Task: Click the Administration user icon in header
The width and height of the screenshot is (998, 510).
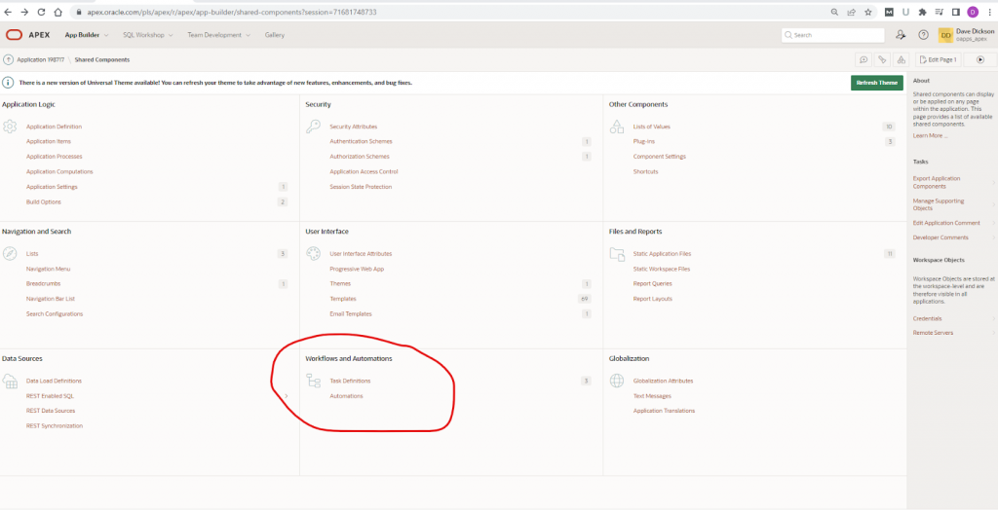Action: (x=901, y=35)
